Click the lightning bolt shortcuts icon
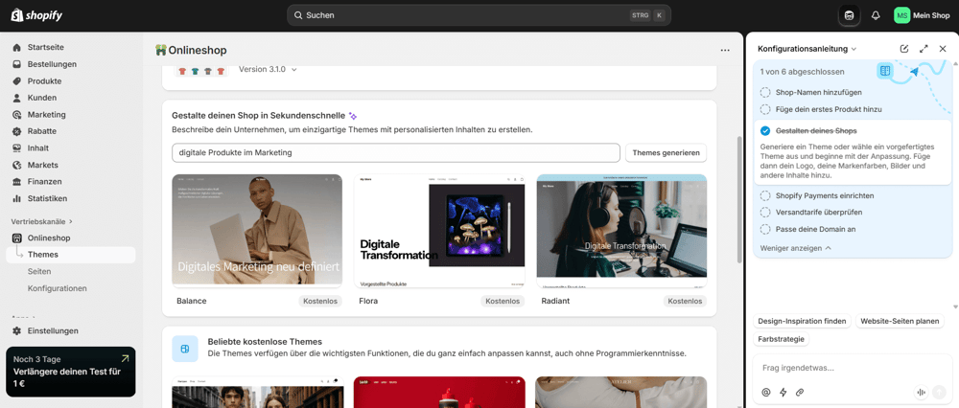Viewport: 959px width, 408px height. point(784,393)
